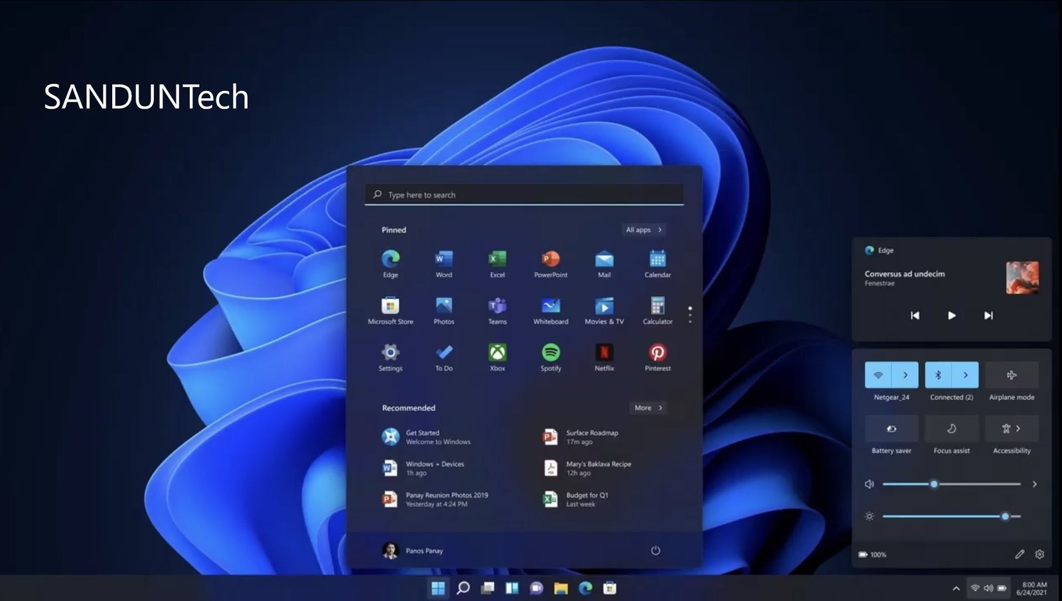The height and width of the screenshot is (601, 1062).
Task: Open Widgets from the taskbar
Action: 512,588
